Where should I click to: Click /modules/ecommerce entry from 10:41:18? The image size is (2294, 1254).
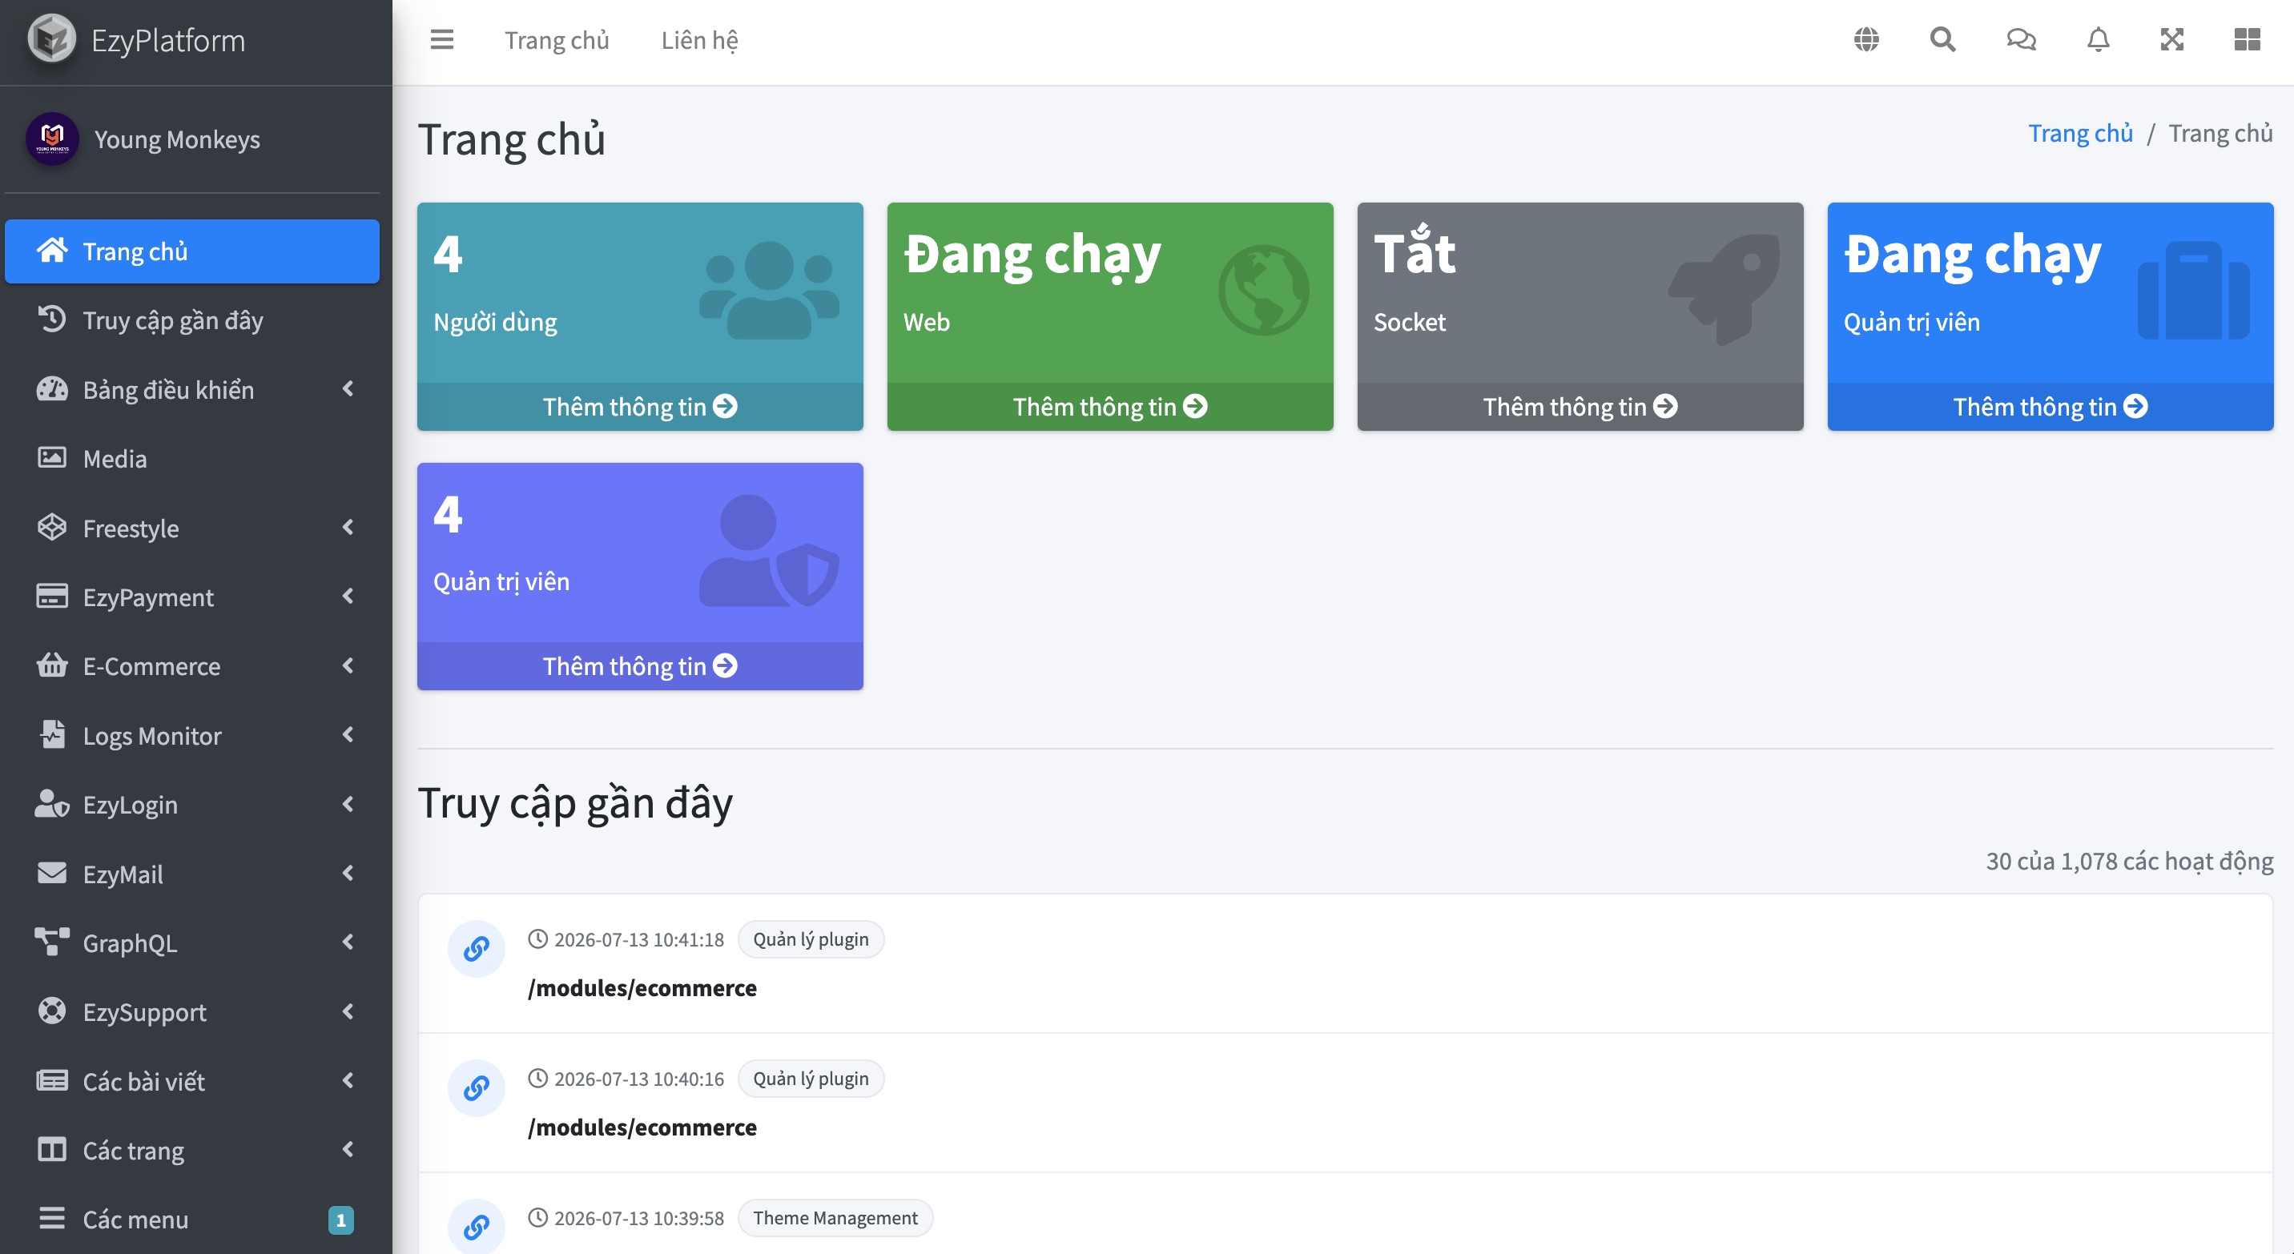coord(642,988)
